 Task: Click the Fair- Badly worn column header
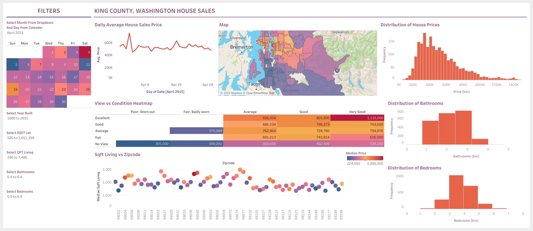(x=196, y=112)
